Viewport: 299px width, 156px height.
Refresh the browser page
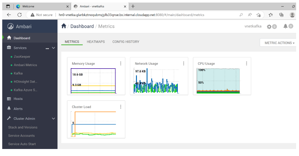pyautogui.click(x=19, y=15)
